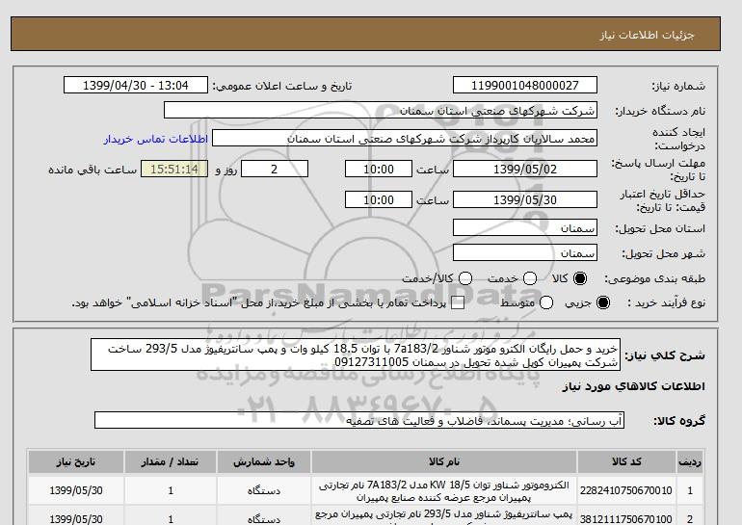The width and height of the screenshot is (742, 525).
Task: Click the response deadline time 10:00 field
Action: click(x=379, y=169)
